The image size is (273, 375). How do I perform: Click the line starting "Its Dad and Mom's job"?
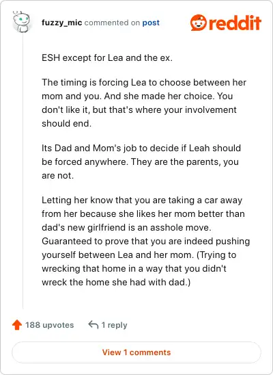(x=141, y=148)
